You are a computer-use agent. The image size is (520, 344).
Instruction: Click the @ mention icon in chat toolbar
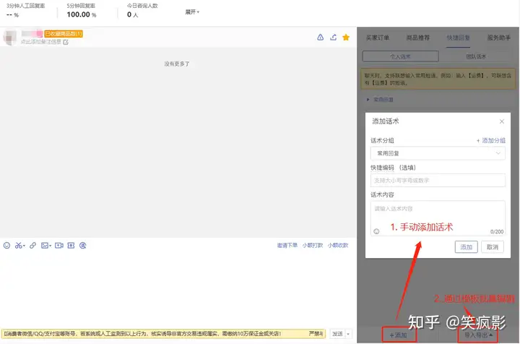(83, 246)
